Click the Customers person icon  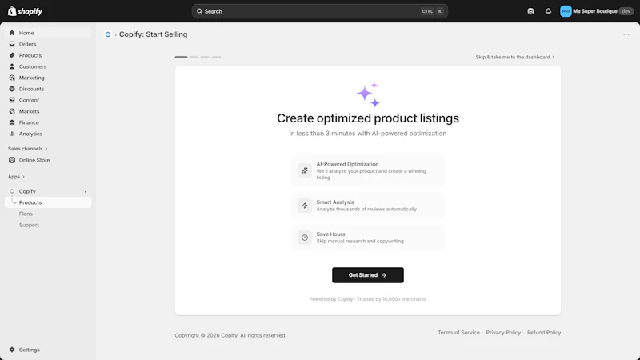(12, 66)
